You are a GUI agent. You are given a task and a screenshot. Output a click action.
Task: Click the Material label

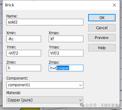(13, 93)
